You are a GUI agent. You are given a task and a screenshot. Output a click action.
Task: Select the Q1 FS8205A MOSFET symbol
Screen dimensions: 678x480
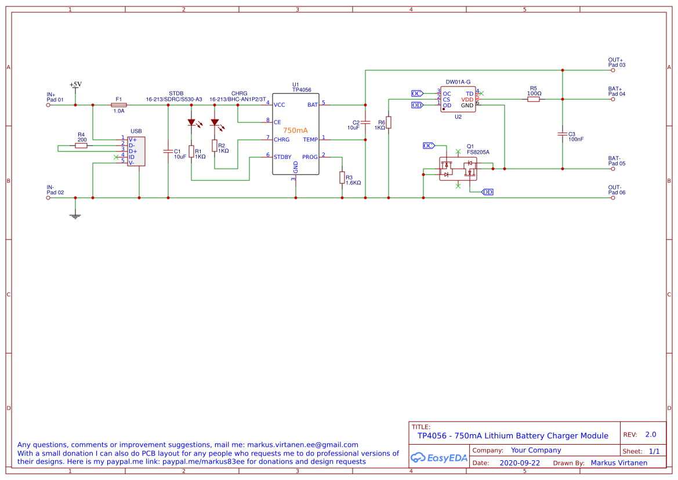[x=458, y=169]
